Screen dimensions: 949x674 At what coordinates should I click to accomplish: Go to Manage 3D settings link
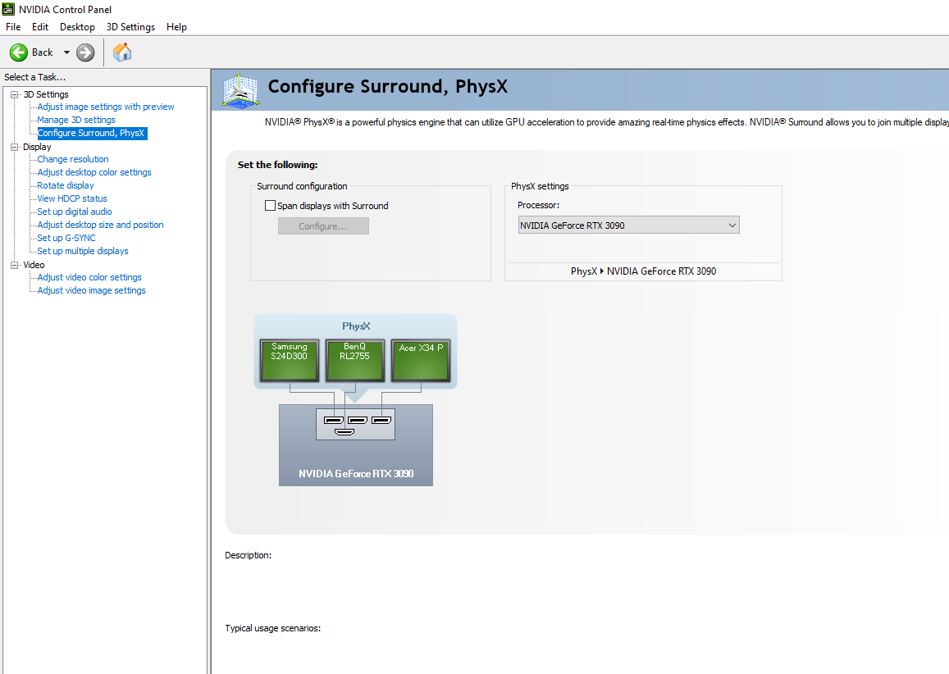76,120
